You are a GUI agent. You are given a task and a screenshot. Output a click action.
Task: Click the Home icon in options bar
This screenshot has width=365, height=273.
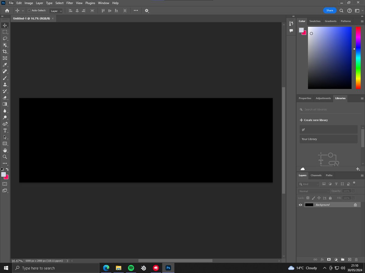point(7,11)
